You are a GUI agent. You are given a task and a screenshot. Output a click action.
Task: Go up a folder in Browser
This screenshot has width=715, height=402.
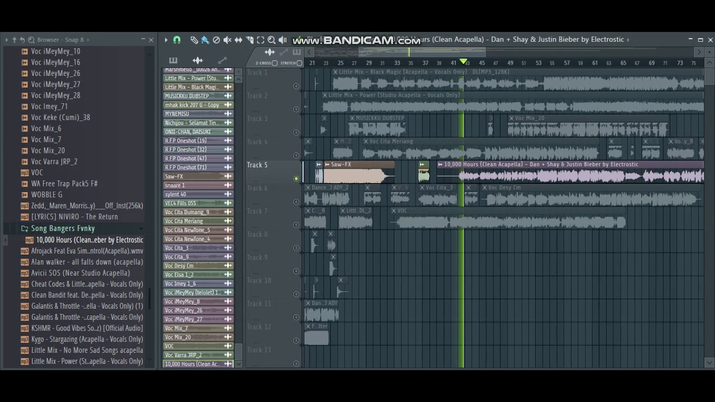pos(14,40)
